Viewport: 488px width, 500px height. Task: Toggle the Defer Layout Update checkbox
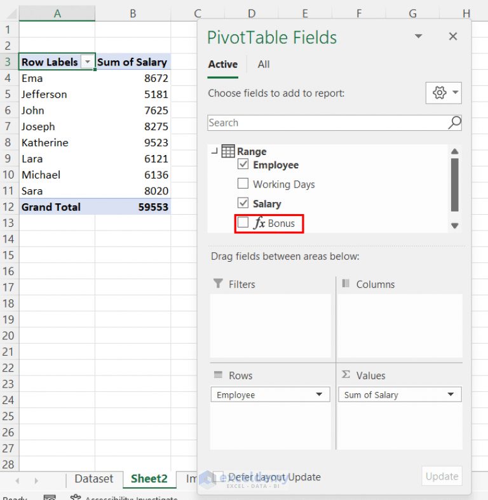[x=218, y=477]
